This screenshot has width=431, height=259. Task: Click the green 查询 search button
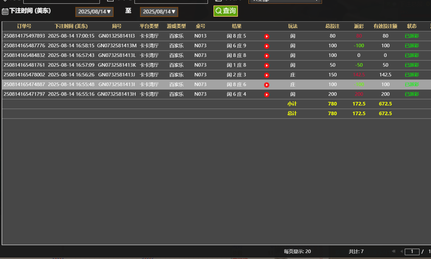coord(225,11)
